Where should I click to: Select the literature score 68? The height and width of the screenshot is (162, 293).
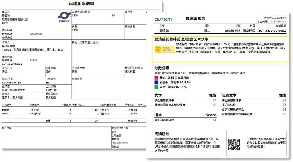pos(214,105)
